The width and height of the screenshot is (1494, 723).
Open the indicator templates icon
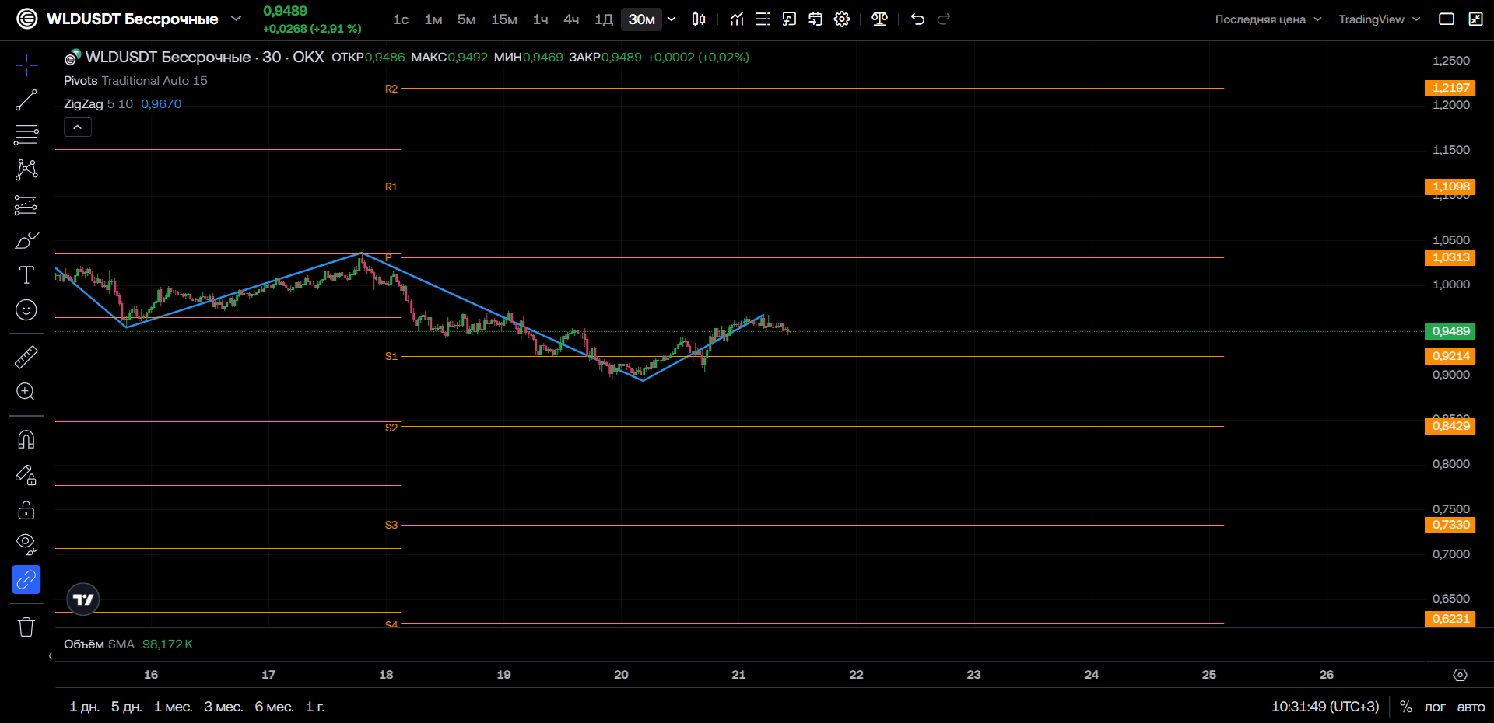point(763,19)
